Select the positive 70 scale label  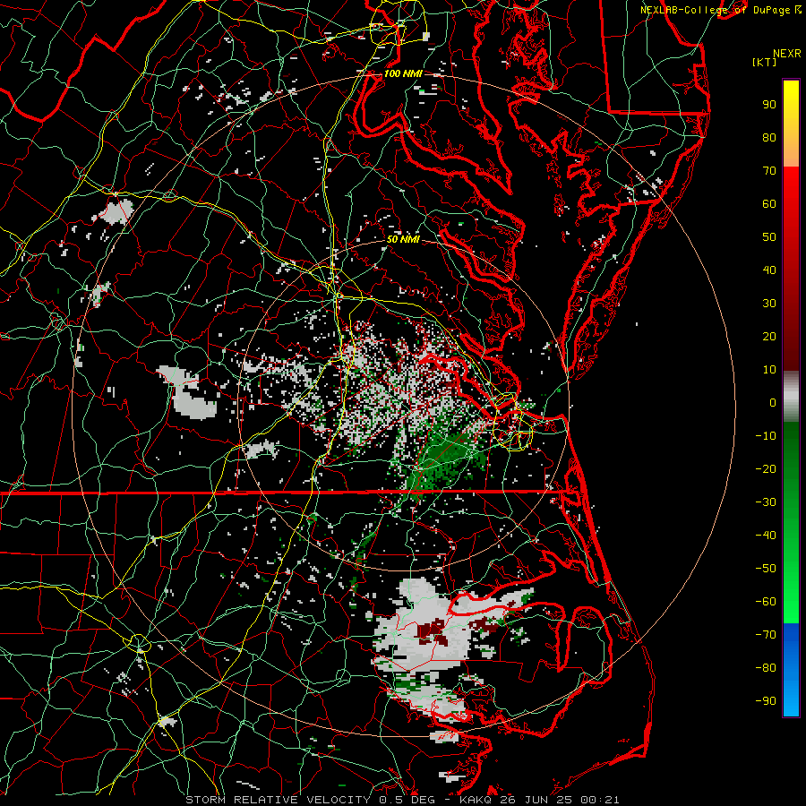769,171
